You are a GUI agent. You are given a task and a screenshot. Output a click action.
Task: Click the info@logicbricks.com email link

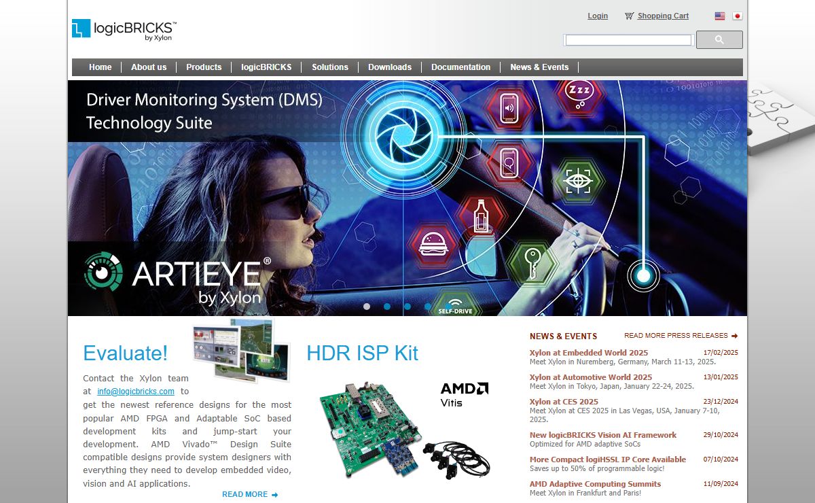(x=136, y=392)
